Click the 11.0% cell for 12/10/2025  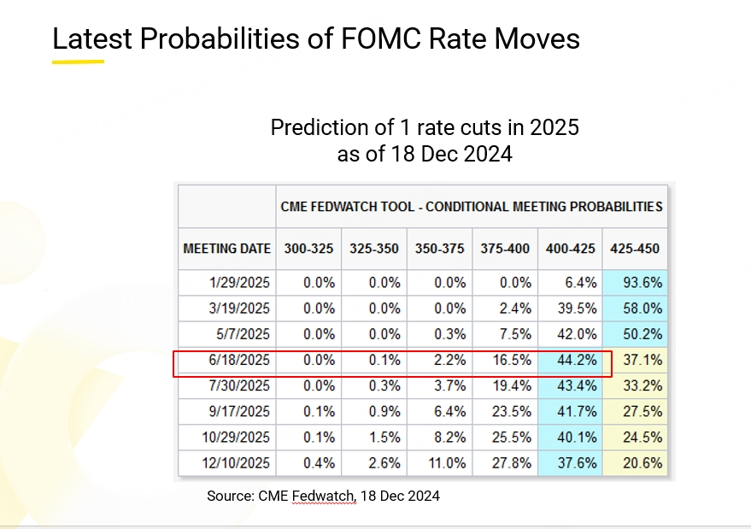tap(440, 463)
